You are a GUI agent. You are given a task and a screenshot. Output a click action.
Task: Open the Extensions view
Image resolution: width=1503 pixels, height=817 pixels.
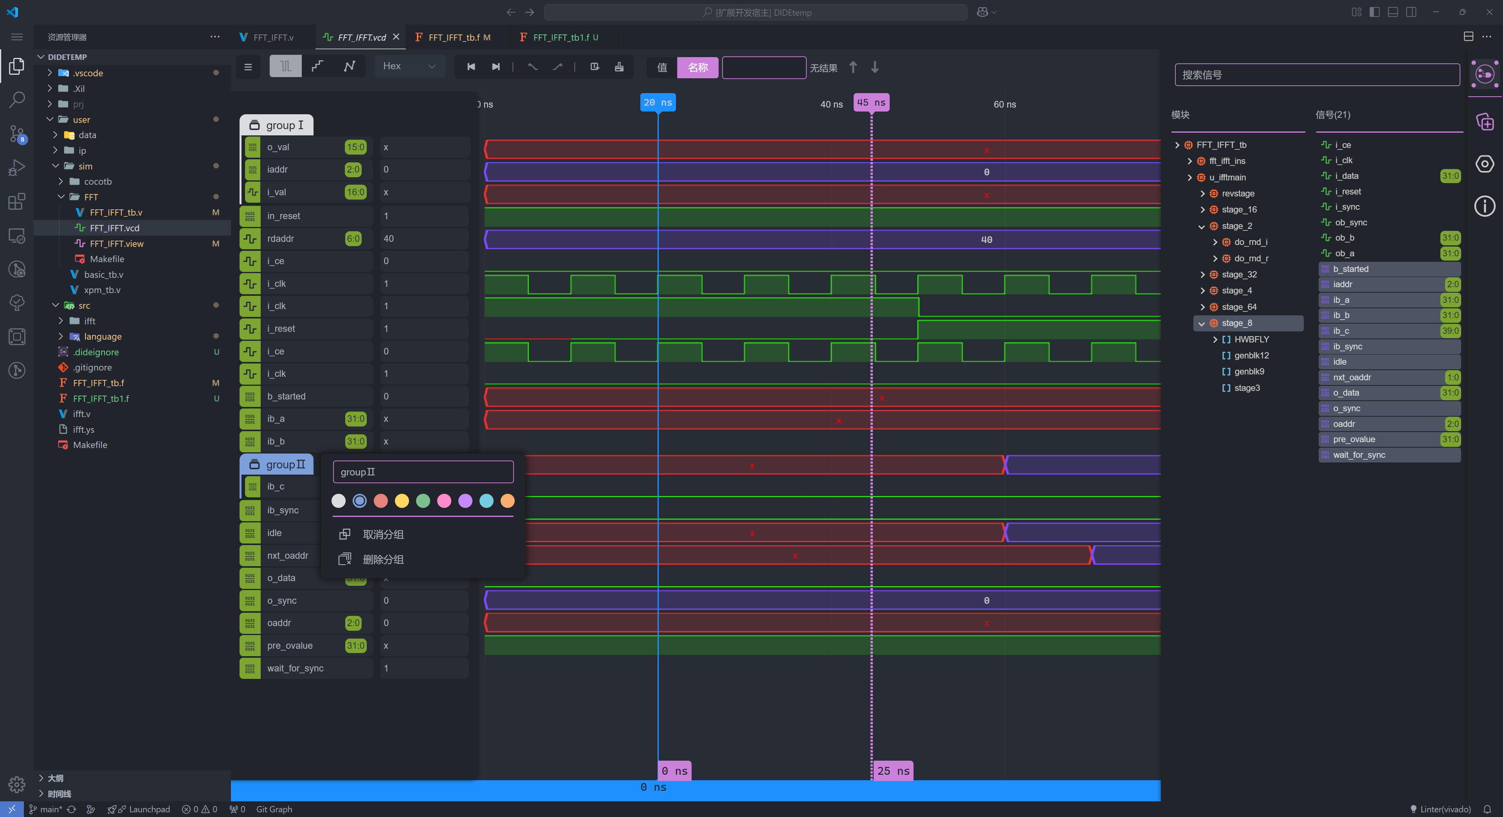click(17, 202)
